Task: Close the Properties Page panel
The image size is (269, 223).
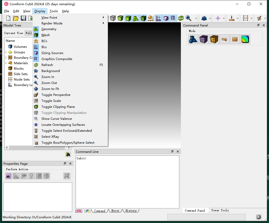Action: point(70,163)
